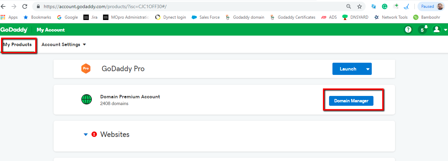
Task: Click the browser back arrow
Action: tap(3, 6)
